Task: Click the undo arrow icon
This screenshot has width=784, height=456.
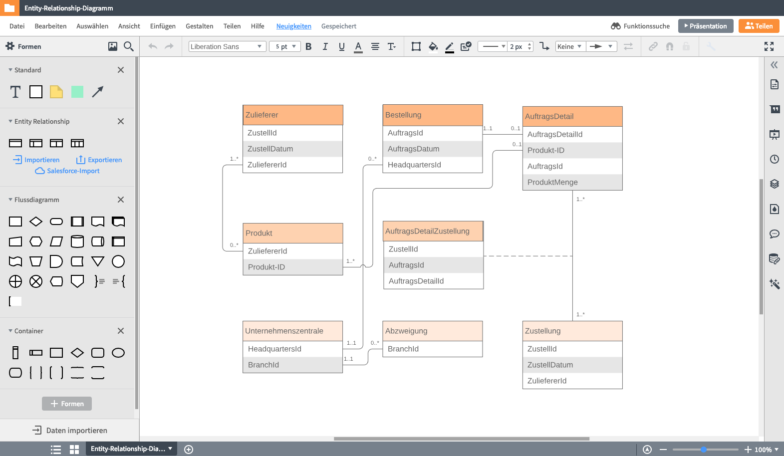Action: click(x=153, y=46)
